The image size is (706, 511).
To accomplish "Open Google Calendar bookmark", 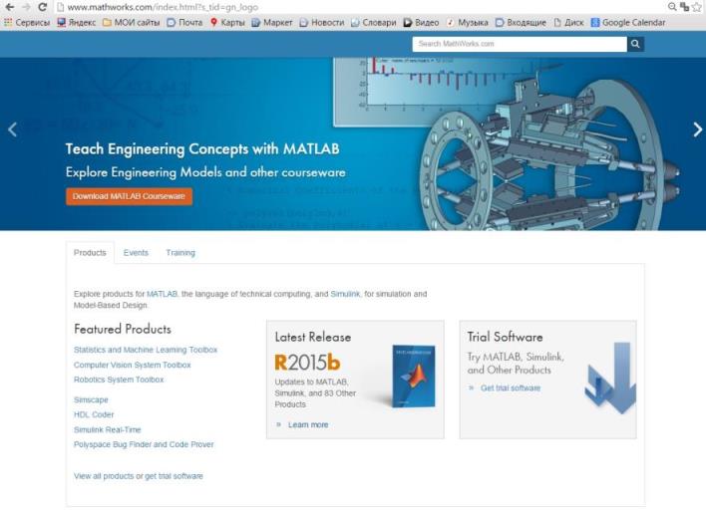I will pos(628,23).
